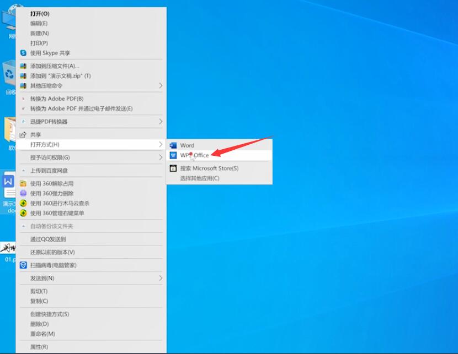Choose 剪切(T) from context menu
458x354 pixels.
[x=91, y=291]
